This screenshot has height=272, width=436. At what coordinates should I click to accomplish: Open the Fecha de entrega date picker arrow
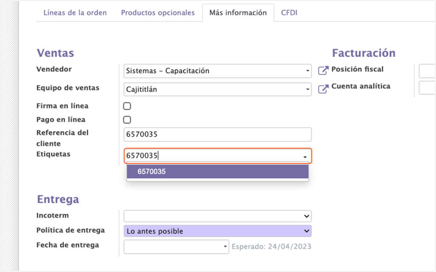click(x=225, y=247)
